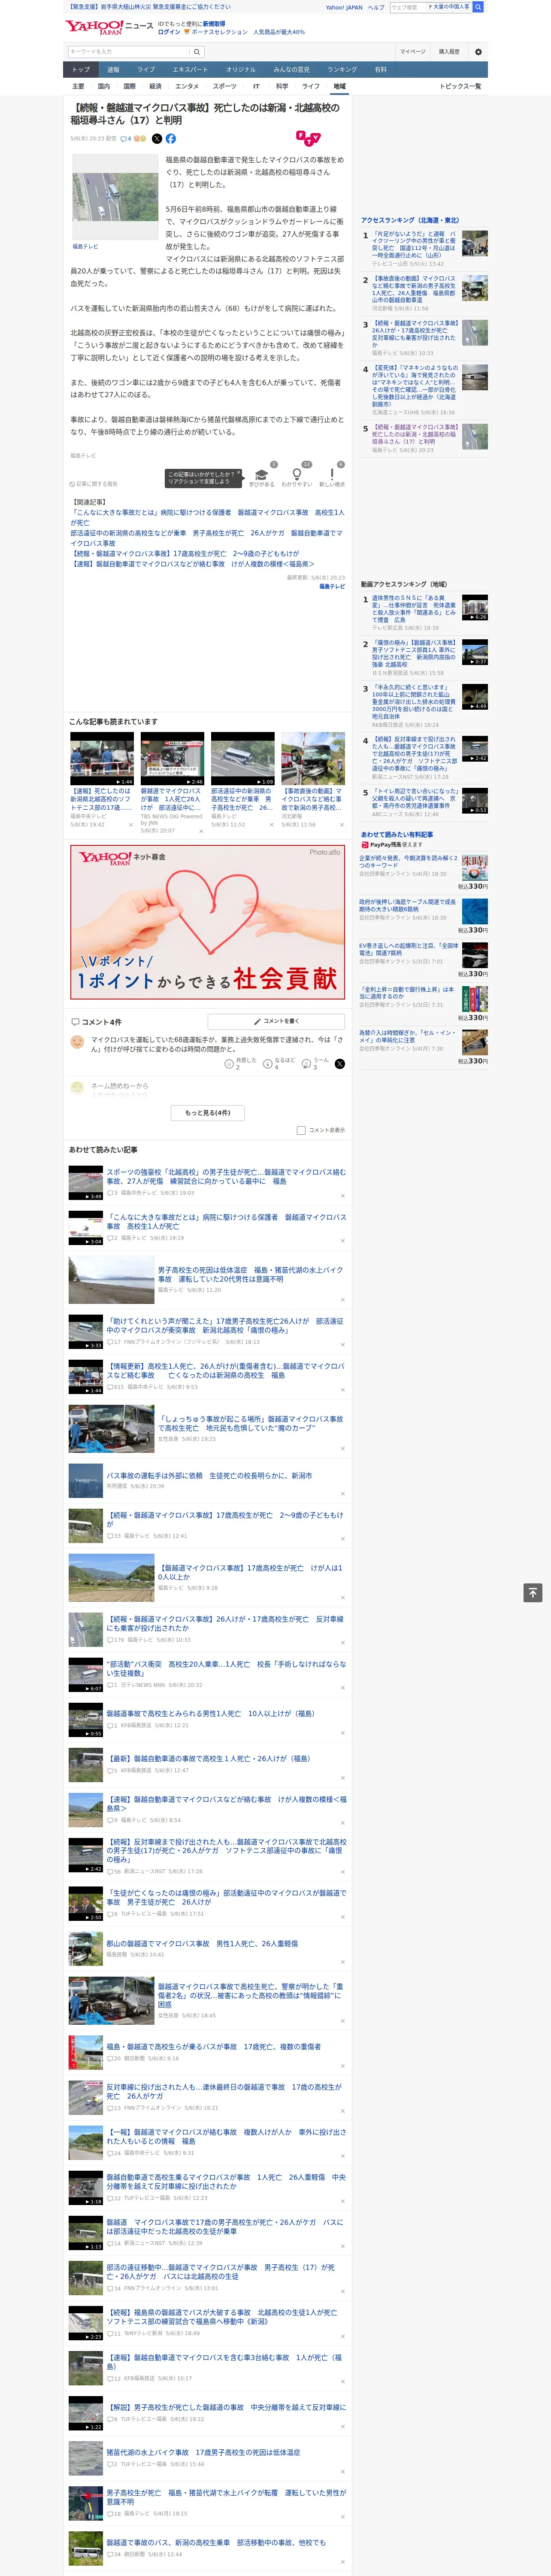Share the article on X
Image resolution: width=551 pixels, height=2576 pixels.
click(156, 139)
